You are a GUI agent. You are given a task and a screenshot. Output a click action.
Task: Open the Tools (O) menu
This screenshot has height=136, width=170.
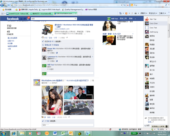pyautogui.click(x=162, y=13)
